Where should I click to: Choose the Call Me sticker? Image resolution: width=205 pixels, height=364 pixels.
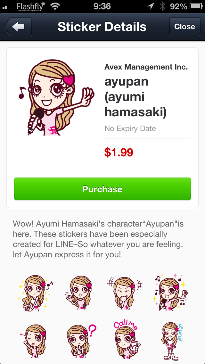[x=127, y=339]
